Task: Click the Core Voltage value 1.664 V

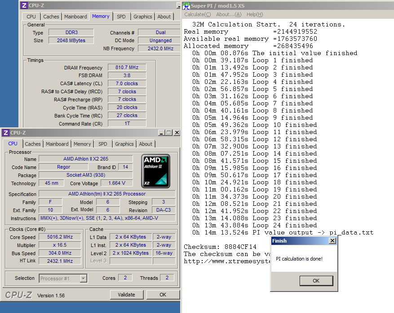Action: click(117, 183)
